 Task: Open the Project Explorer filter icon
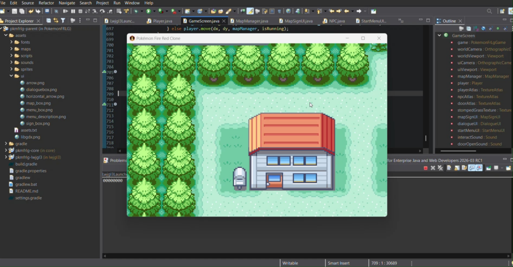[x=63, y=20]
